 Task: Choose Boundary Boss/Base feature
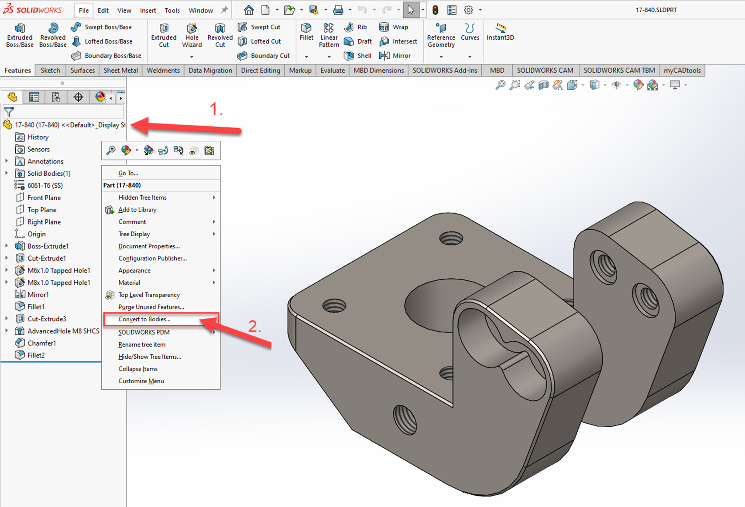tap(106, 56)
